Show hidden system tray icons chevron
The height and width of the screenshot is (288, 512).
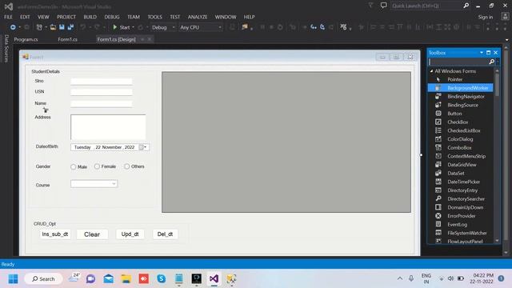click(x=400, y=278)
